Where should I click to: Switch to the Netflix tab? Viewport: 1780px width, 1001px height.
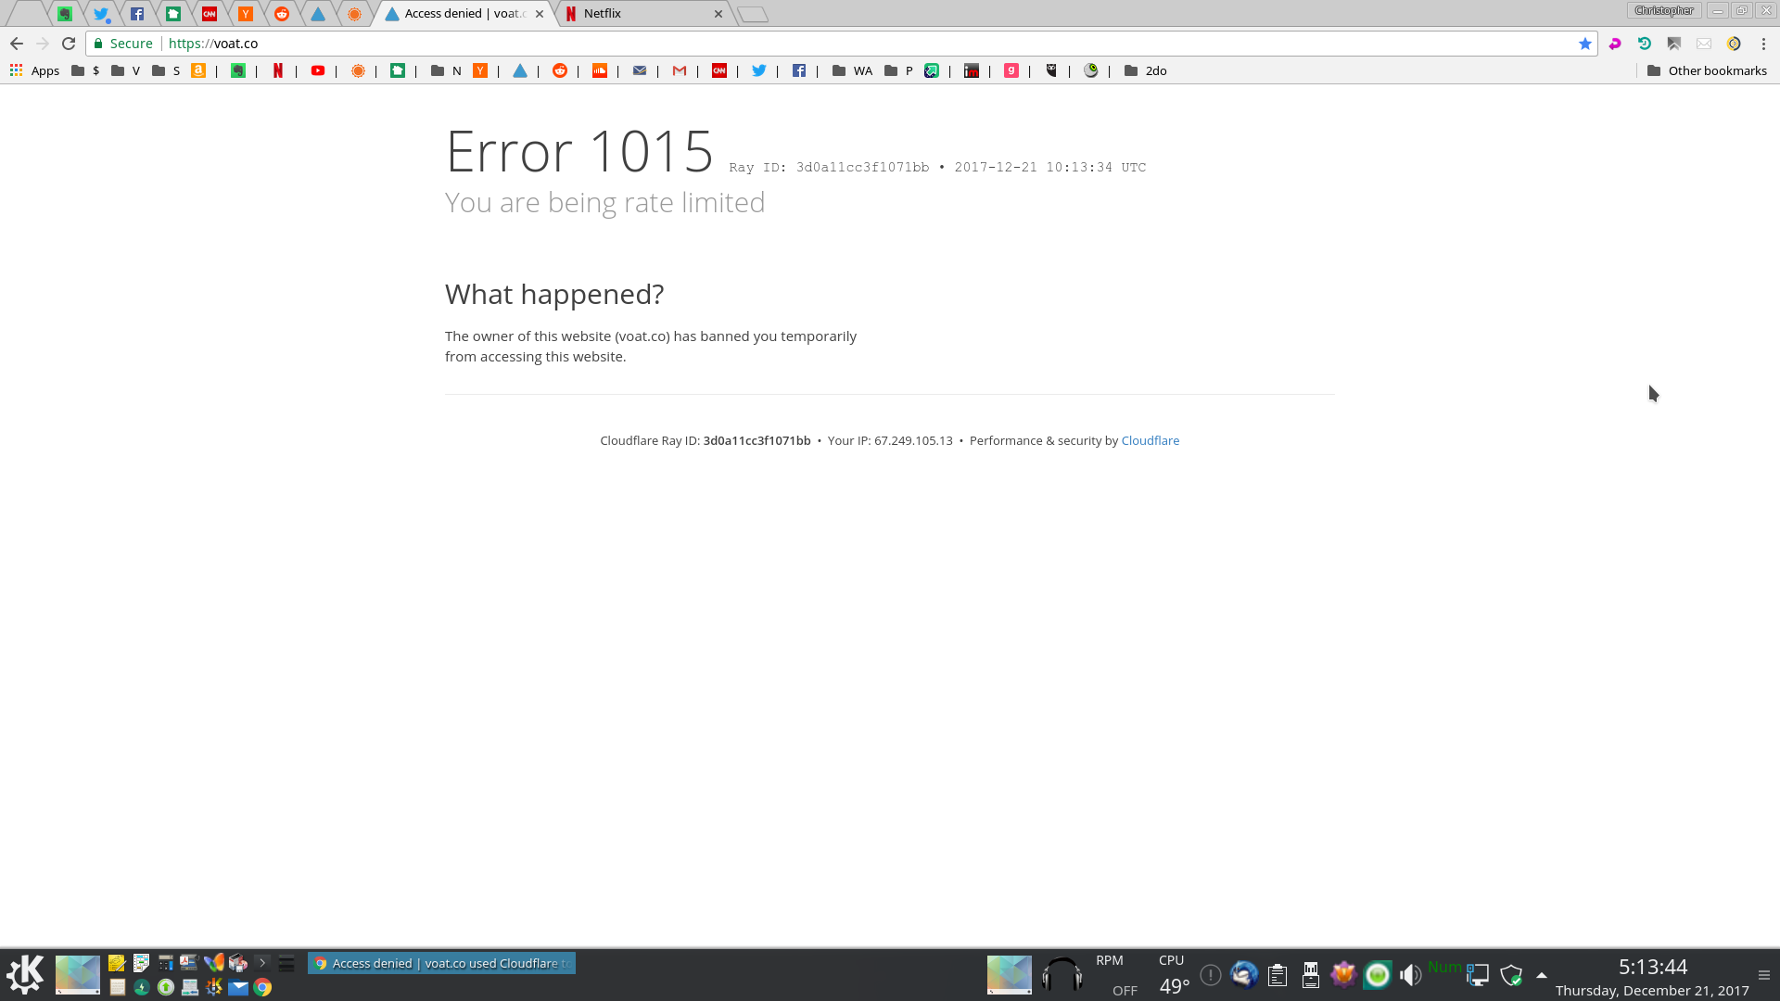(x=640, y=14)
